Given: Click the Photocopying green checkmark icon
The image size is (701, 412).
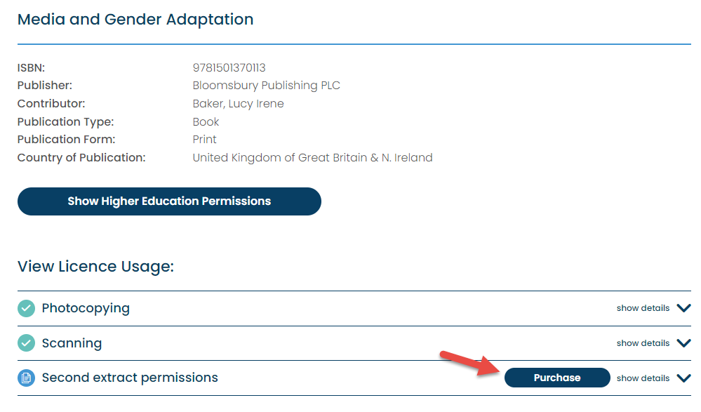Looking at the screenshot, I should coord(26,308).
